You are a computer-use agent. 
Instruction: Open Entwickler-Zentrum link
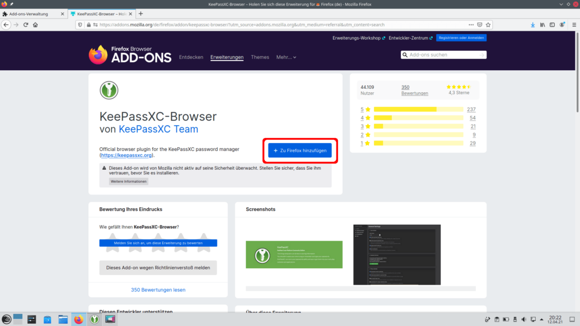point(410,38)
